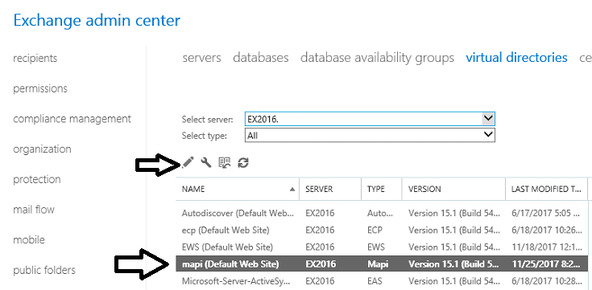This screenshot has height=290, width=592.
Task: Click the EWS type cell
Action: point(376,247)
